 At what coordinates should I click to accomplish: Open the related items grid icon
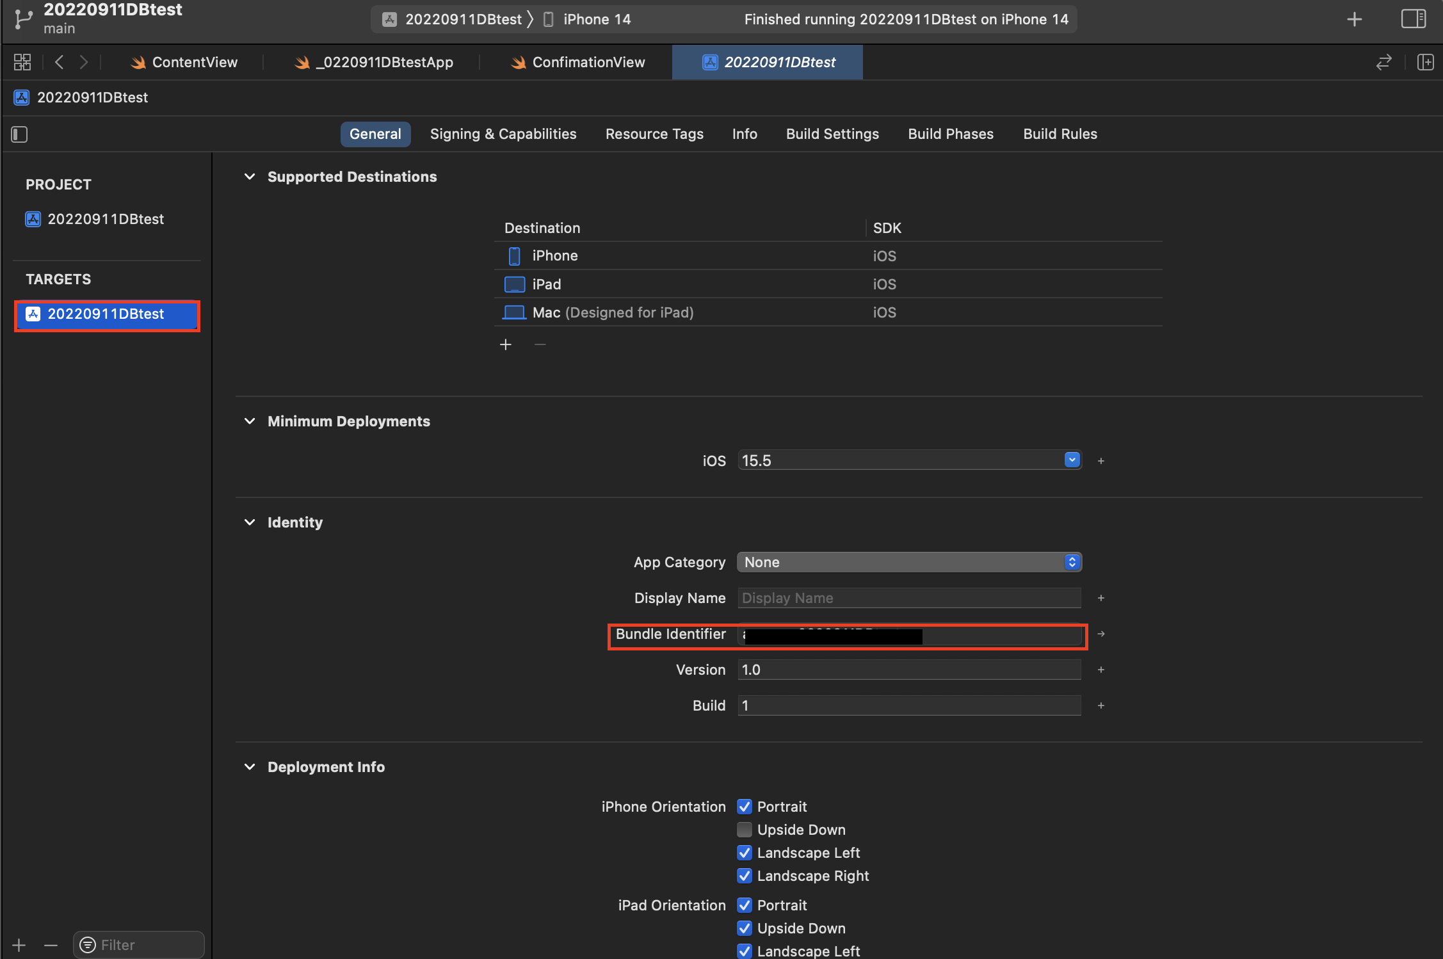(x=22, y=62)
